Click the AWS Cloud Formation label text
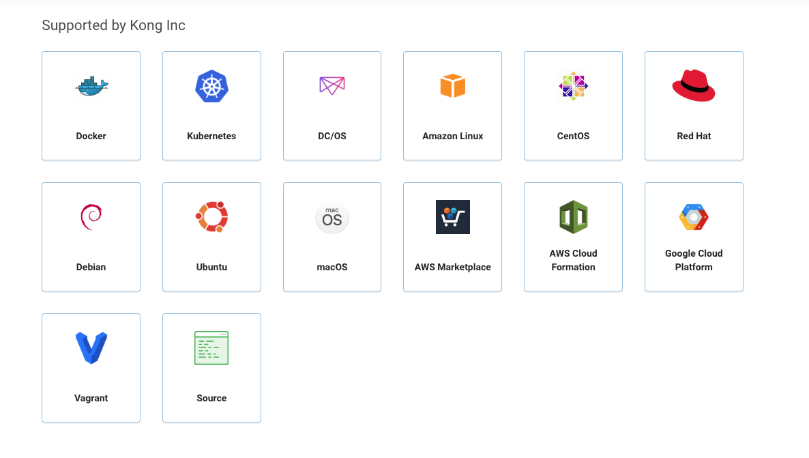 [573, 260]
